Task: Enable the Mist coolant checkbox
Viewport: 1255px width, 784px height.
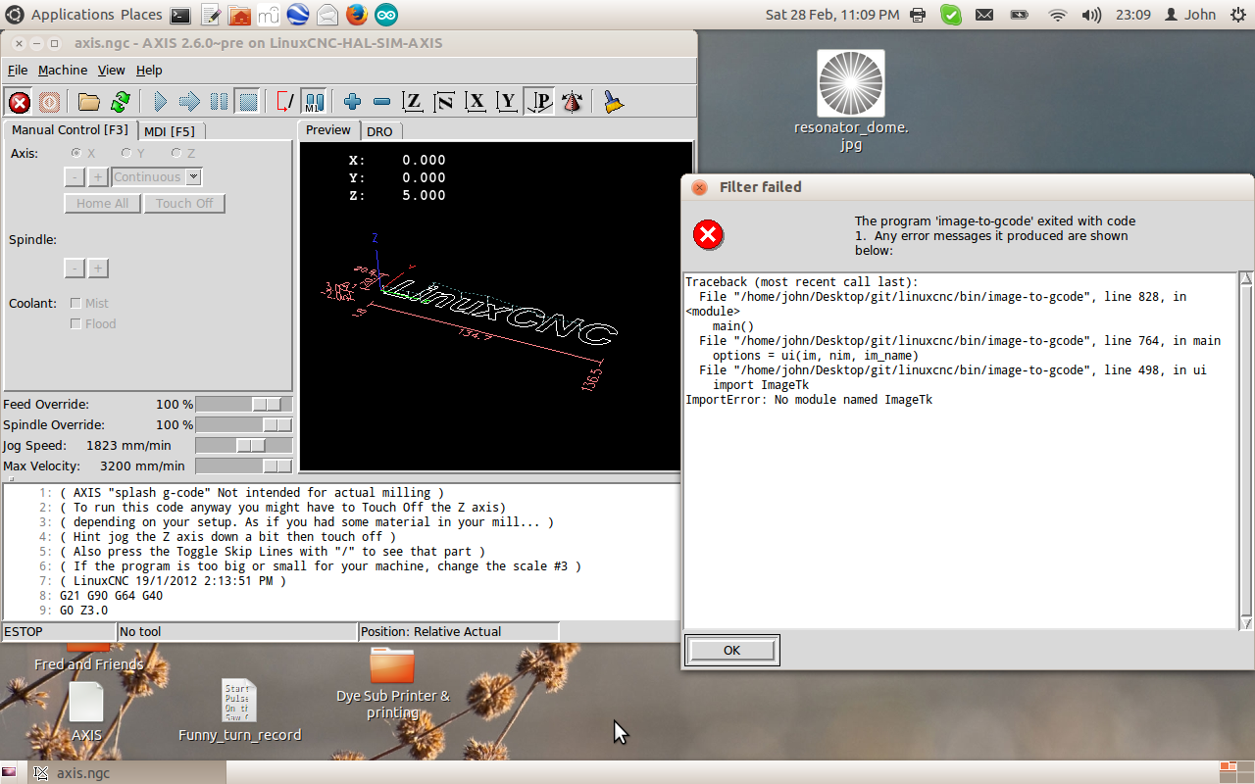Action: [75, 304]
